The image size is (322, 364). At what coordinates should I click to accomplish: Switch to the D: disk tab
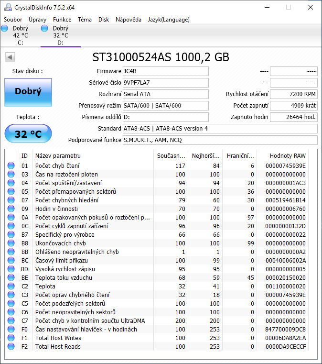60,35
